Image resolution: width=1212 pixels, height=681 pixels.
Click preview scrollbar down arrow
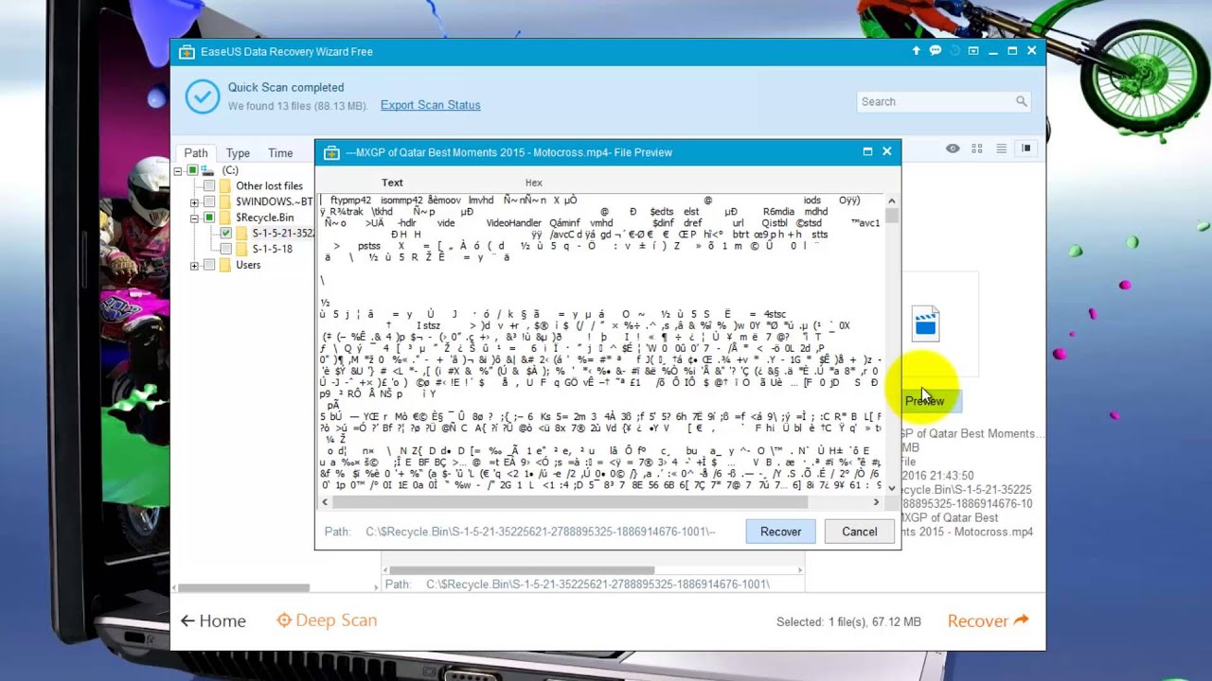click(x=891, y=488)
